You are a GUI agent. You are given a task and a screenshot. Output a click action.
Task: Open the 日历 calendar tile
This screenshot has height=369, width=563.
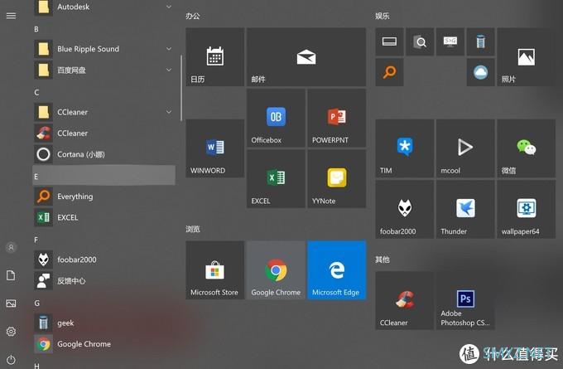(215, 57)
